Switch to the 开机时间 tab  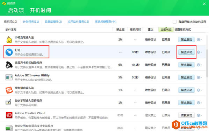pos(41,10)
